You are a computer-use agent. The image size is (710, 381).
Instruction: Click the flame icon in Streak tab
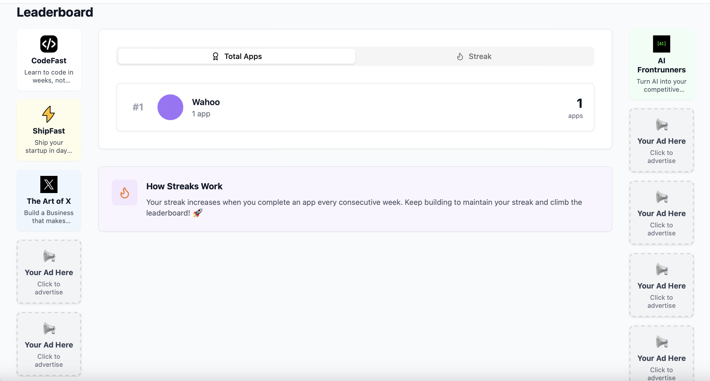tap(460, 56)
